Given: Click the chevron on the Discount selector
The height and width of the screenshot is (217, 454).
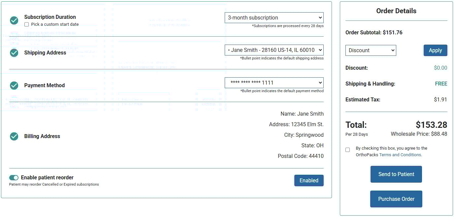Looking at the screenshot, I should coord(392,50).
